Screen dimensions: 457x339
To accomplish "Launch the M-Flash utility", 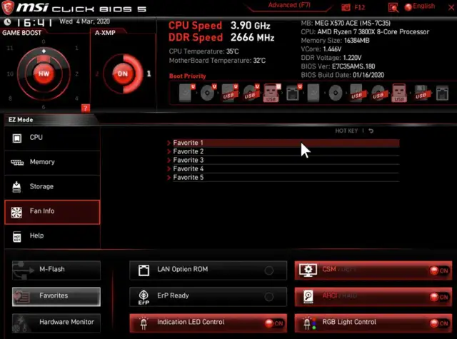I will (x=56, y=270).
